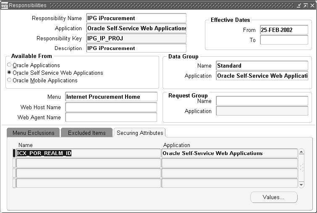This screenshot has height=213, width=317.
Task: Click the Data Group Application field
Action: coord(262,76)
